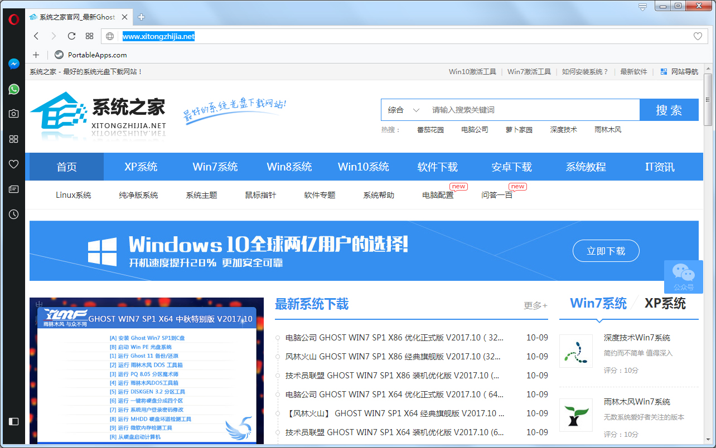
Task: Click the 系统之家 house logo
Action: click(x=59, y=110)
